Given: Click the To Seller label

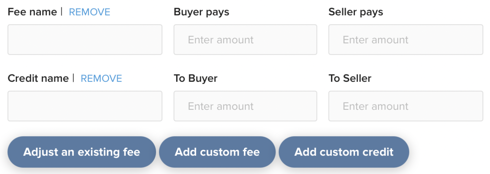Looking at the screenshot, I should [x=350, y=79].
